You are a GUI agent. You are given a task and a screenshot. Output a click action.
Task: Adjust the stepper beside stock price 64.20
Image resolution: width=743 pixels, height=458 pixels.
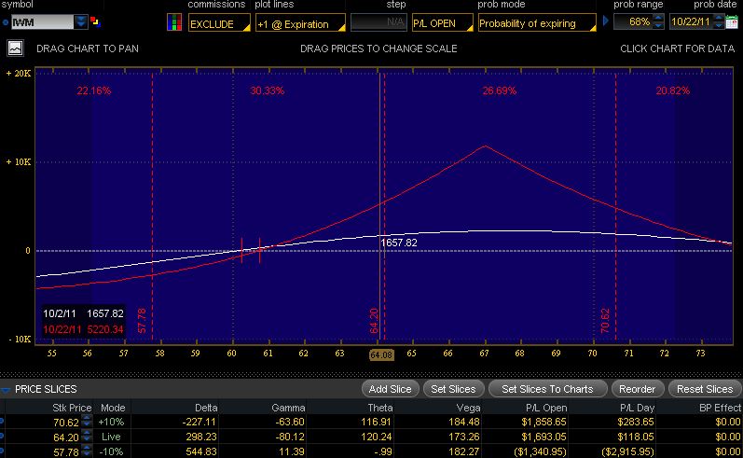87,437
